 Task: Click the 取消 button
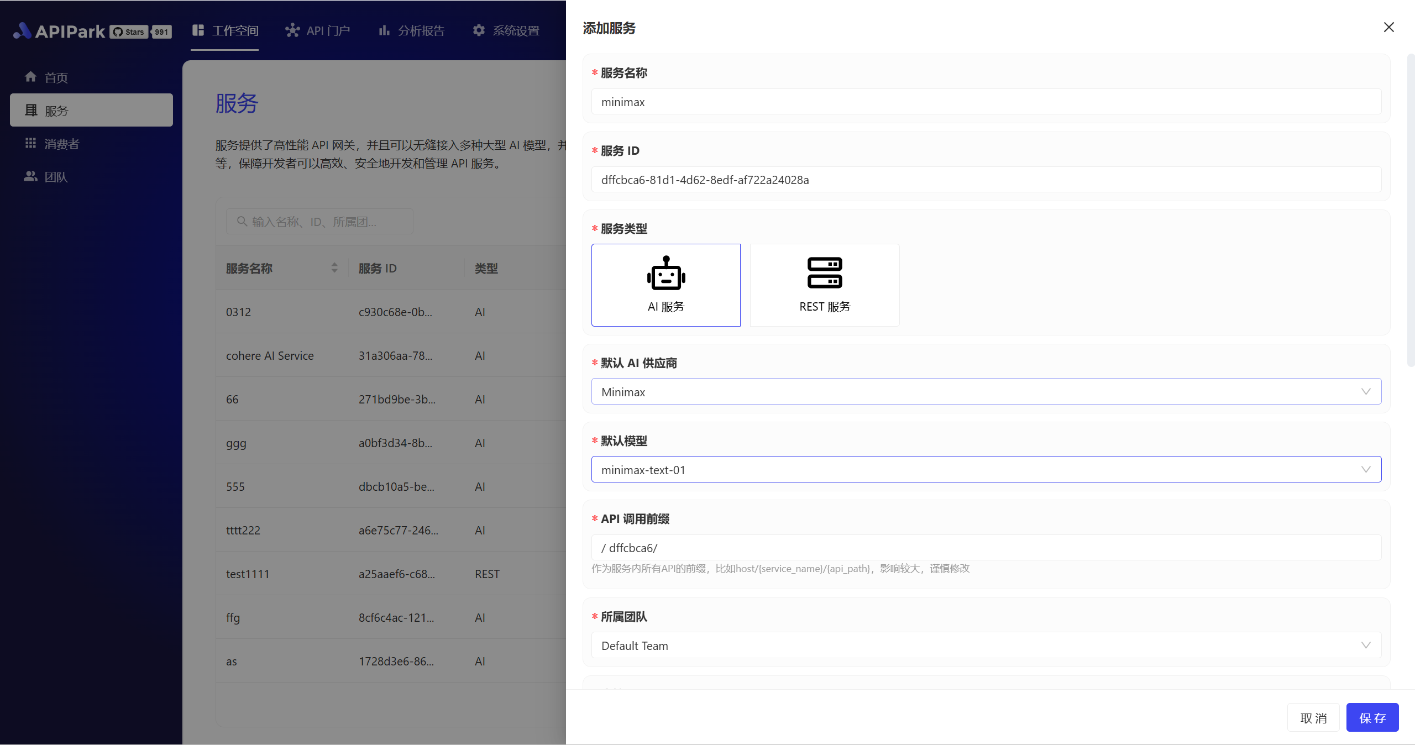1313,717
